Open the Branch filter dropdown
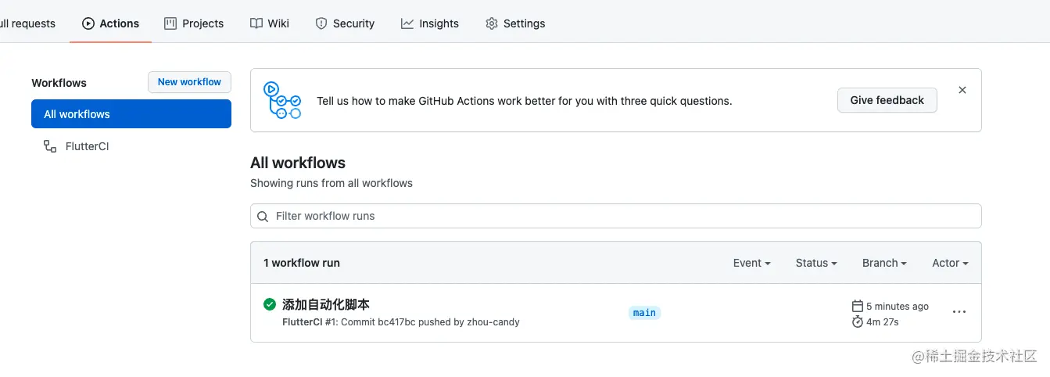 point(884,263)
